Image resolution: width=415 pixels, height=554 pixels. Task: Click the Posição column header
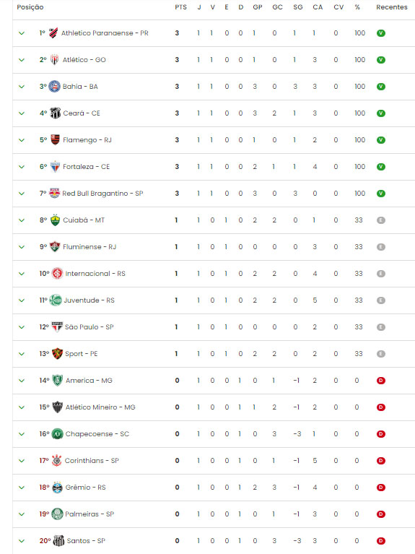[30, 7]
